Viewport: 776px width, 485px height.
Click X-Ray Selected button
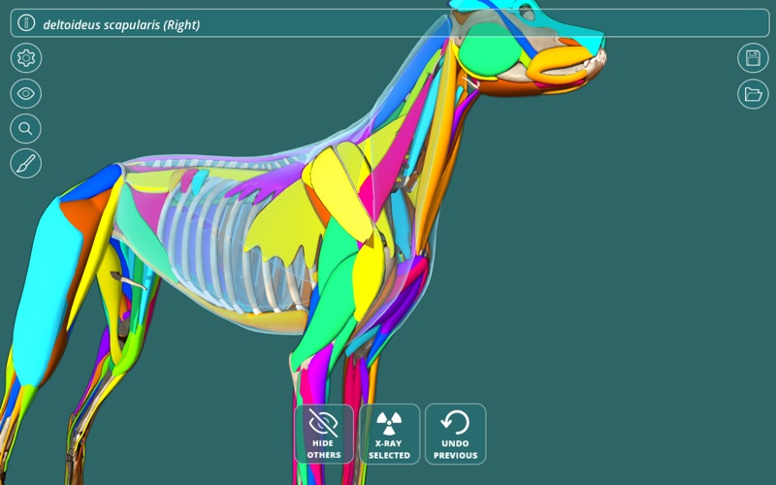tap(390, 434)
